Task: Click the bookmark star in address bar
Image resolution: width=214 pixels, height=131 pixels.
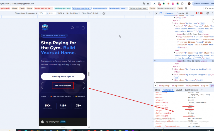Action: [148, 4]
